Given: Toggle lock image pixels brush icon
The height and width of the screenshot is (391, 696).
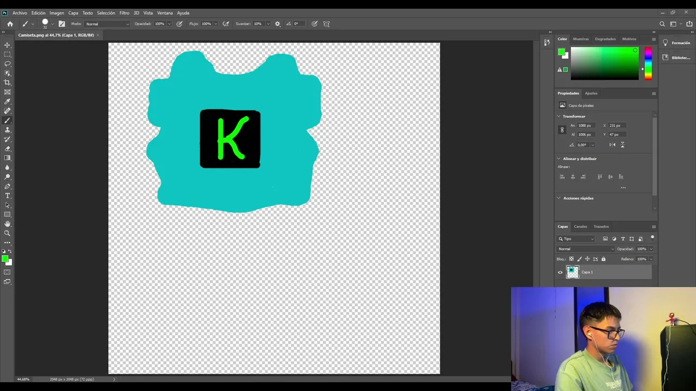Looking at the screenshot, I should tap(579, 259).
